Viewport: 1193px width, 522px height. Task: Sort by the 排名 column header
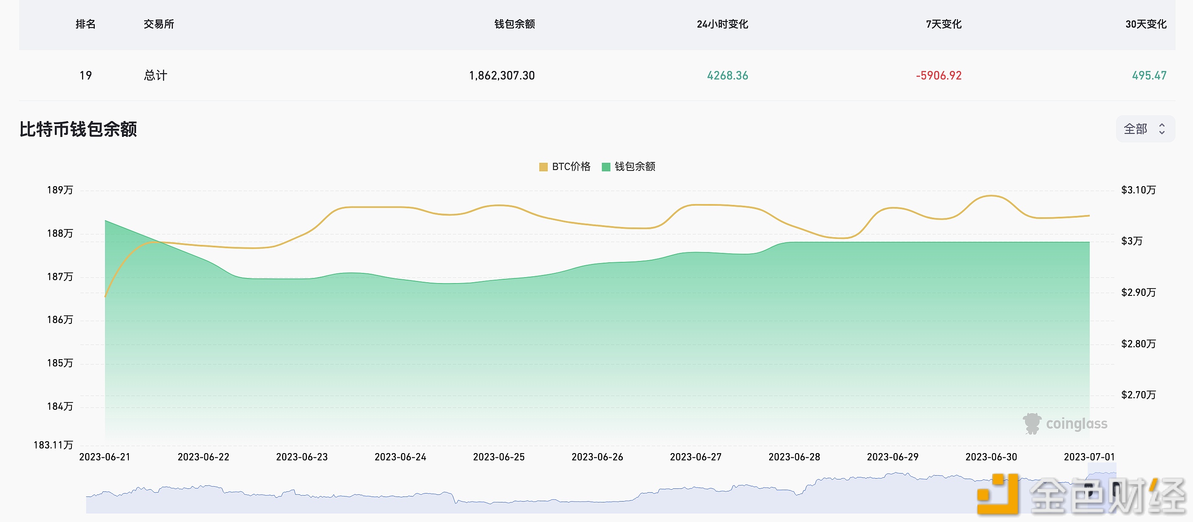86,24
